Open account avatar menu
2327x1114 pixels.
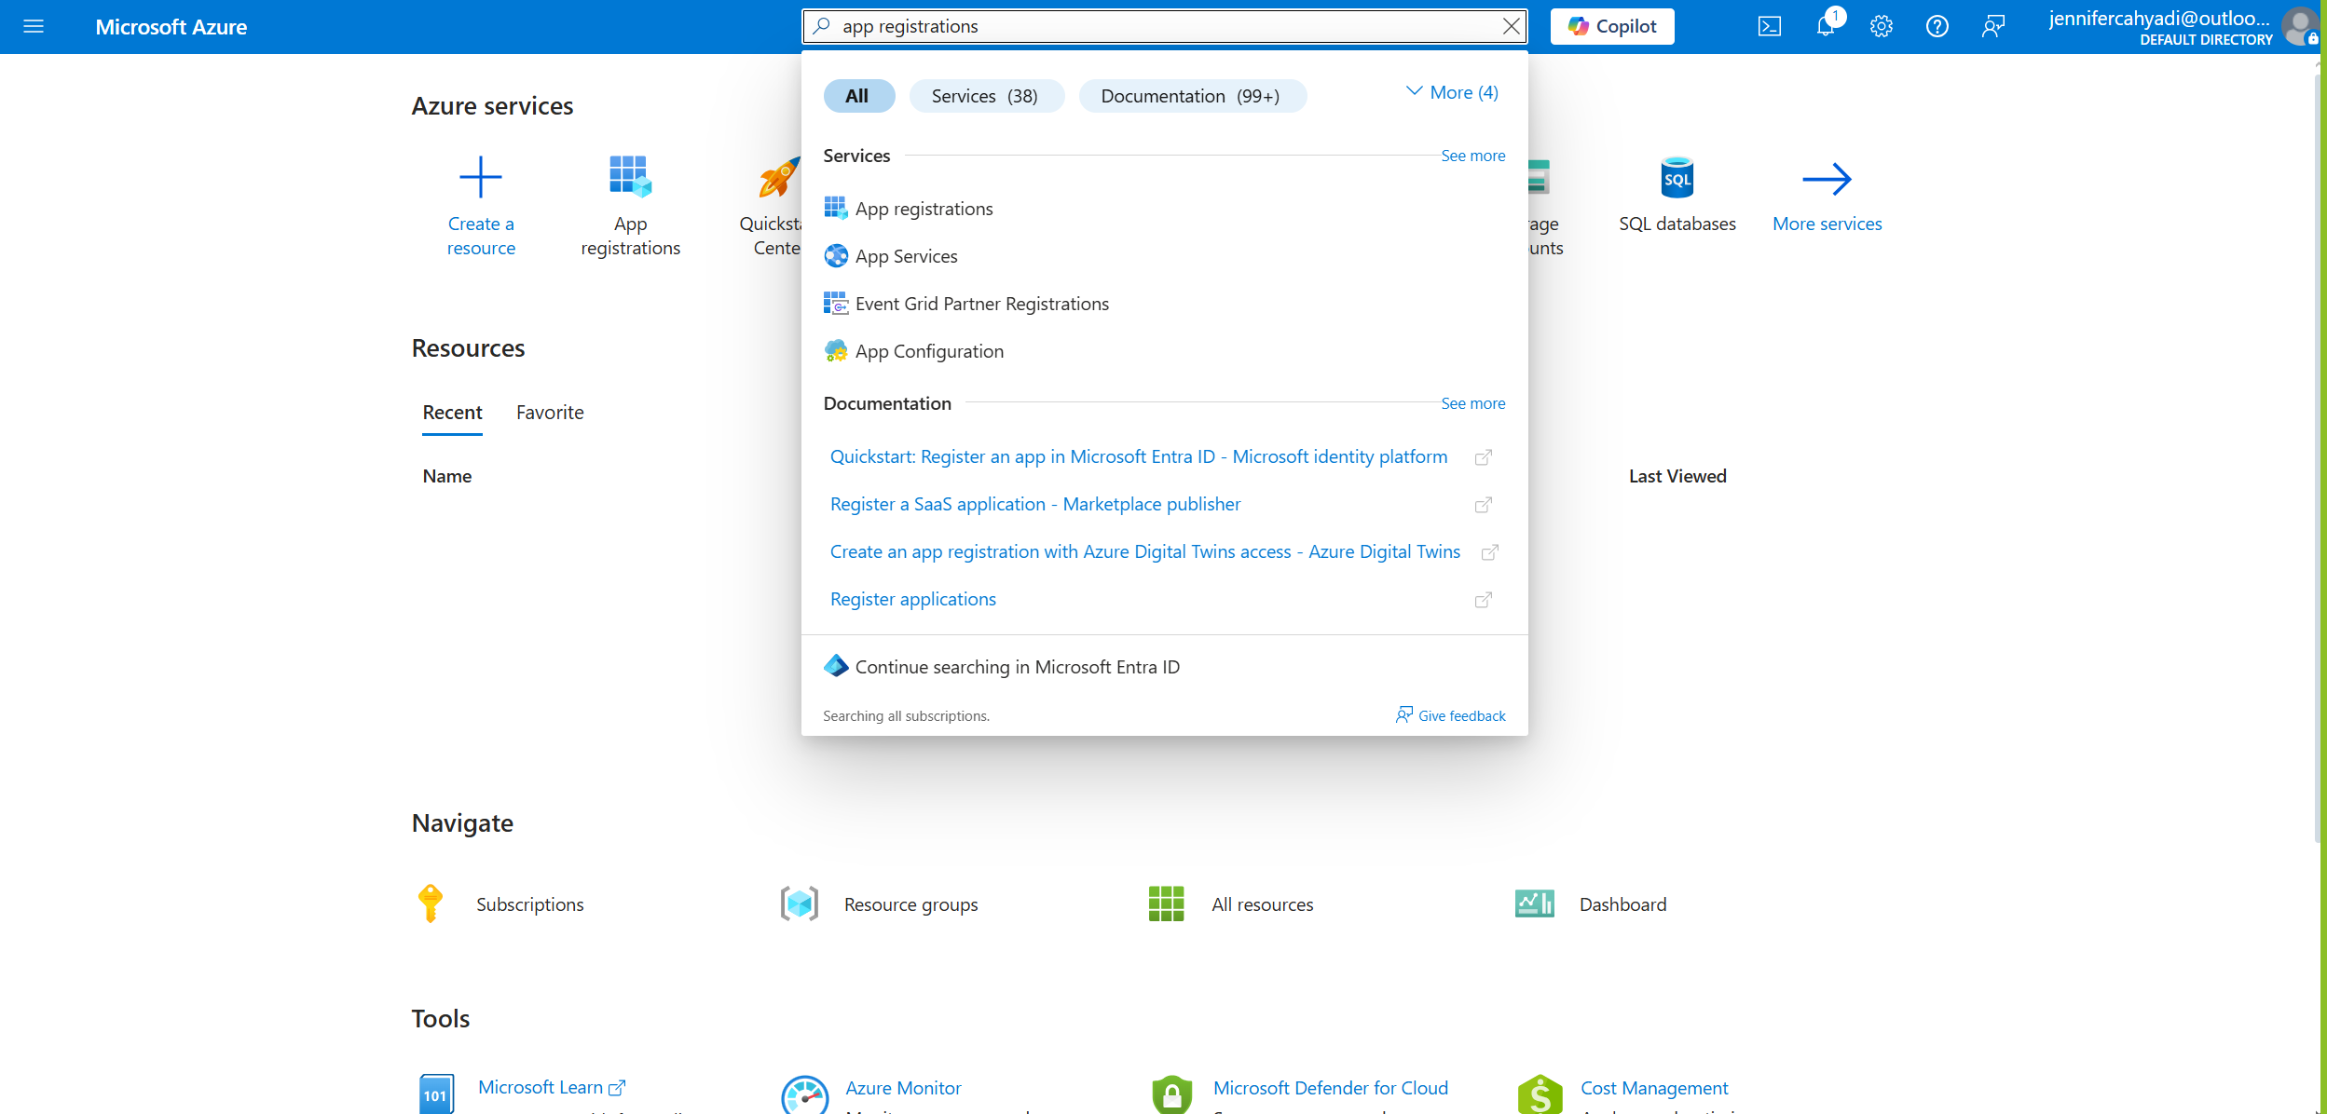pyautogui.click(x=2299, y=26)
